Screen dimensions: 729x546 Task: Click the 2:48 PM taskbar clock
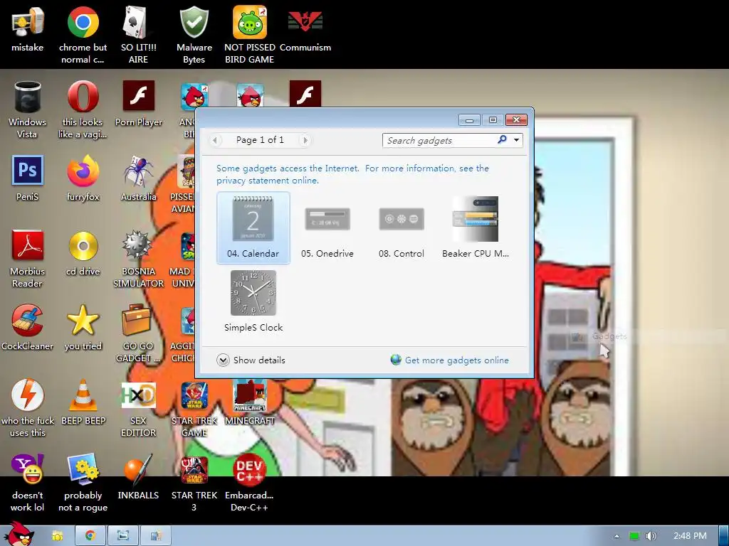coord(690,536)
